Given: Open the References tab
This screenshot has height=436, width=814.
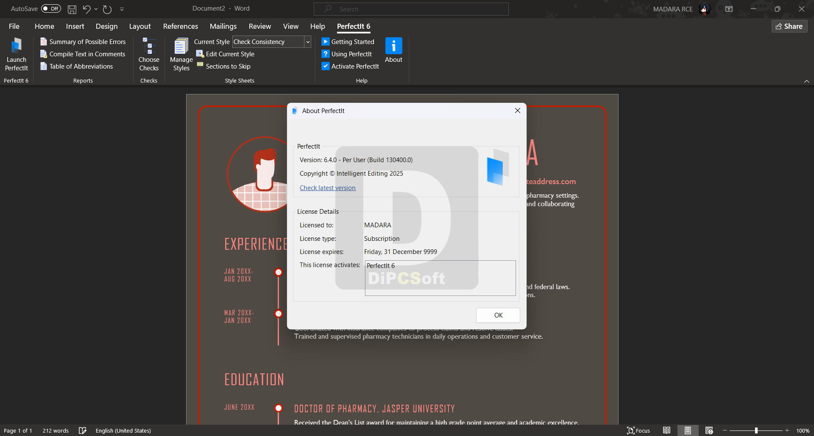Looking at the screenshot, I should click(x=180, y=26).
